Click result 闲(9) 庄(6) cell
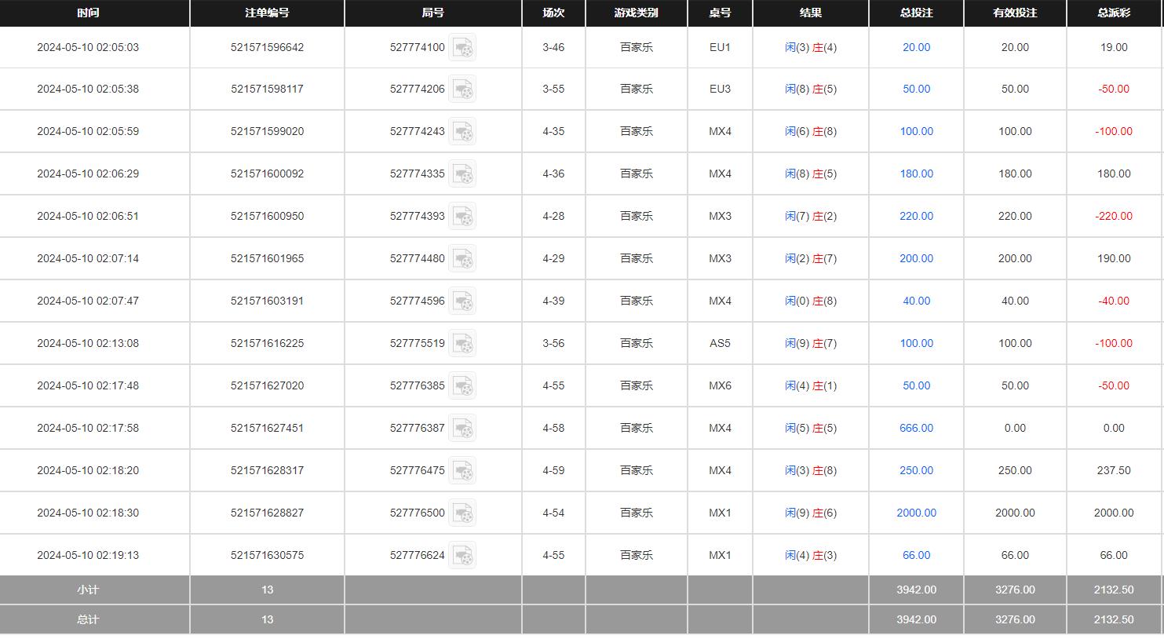1164x639 pixels. [811, 513]
